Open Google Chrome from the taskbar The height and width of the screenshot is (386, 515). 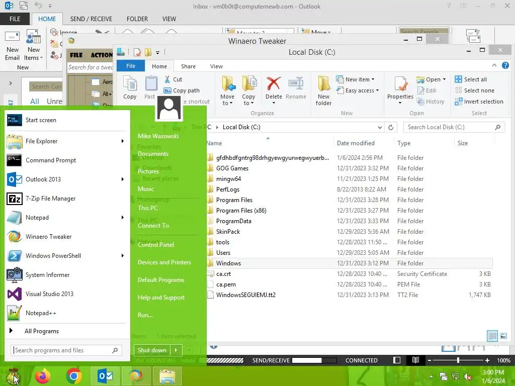74,376
